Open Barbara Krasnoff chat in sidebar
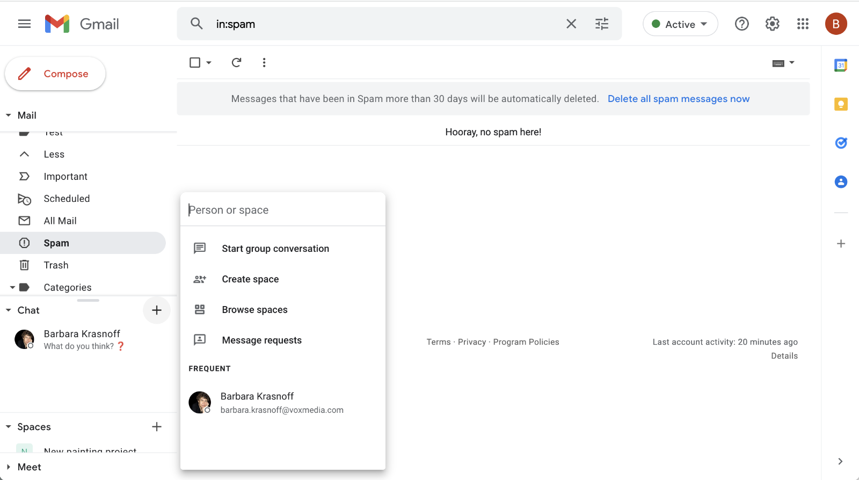 tap(83, 339)
